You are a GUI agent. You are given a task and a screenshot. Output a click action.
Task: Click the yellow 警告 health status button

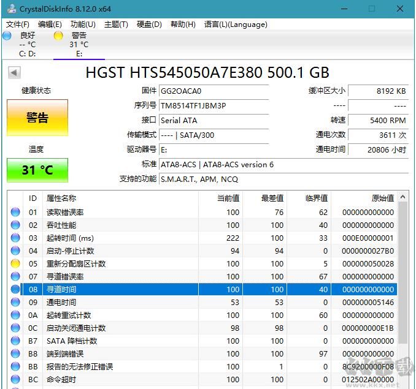(x=37, y=118)
